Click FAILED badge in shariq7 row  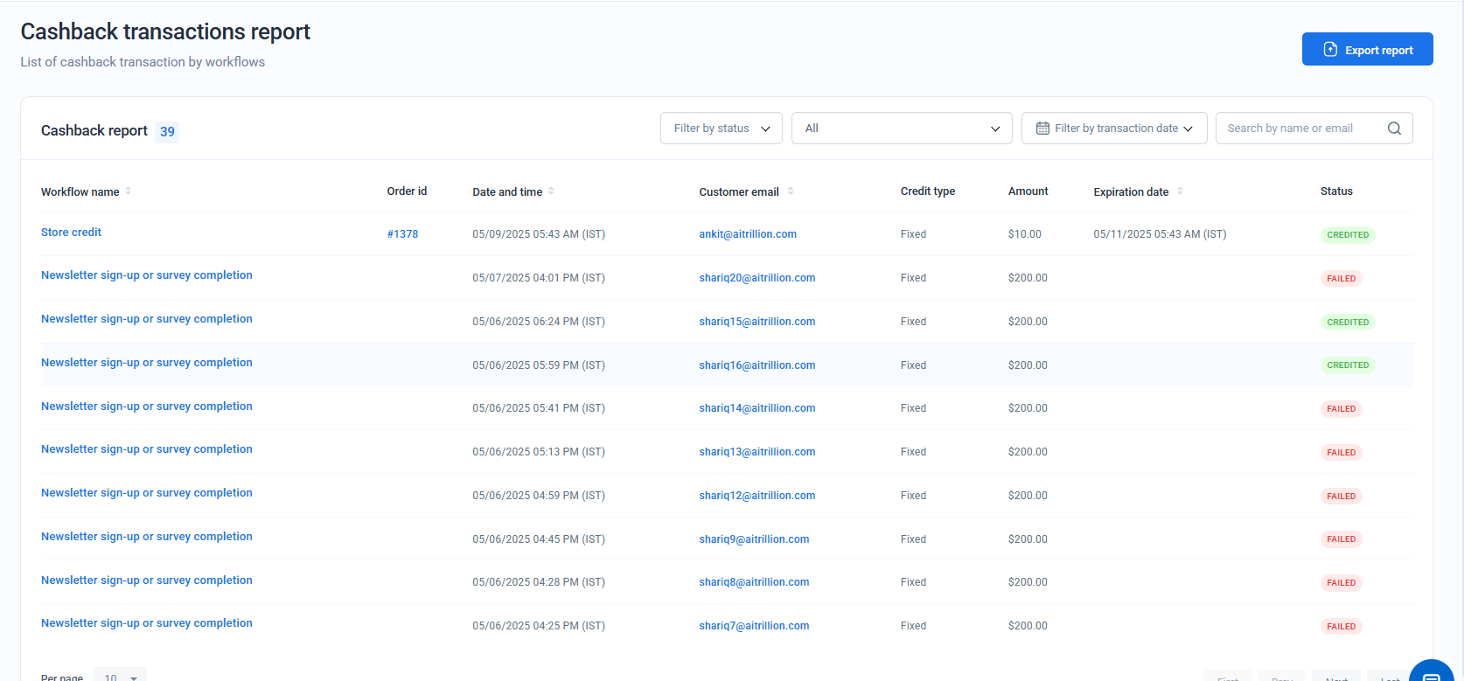1341,626
